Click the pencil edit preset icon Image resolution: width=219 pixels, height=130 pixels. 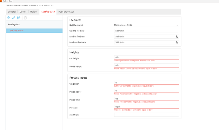click(14, 18)
